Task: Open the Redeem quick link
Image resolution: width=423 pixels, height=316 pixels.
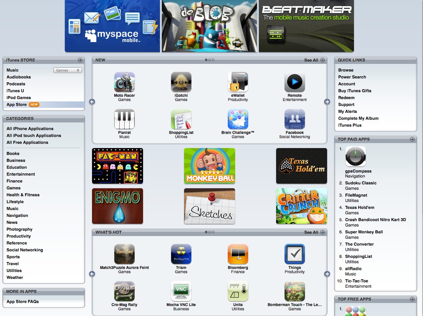Action: (x=346, y=98)
